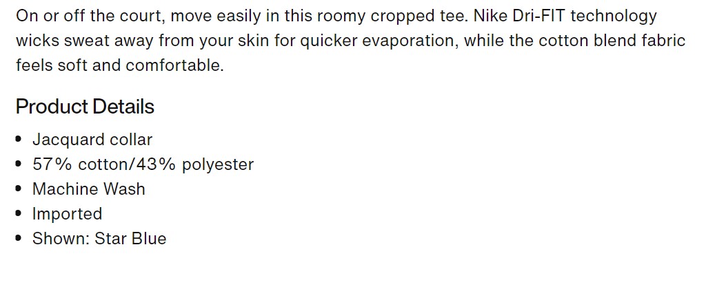The width and height of the screenshot is (726, 300).
Task: Click the phrase feels soft and comfortable
Action: [119, 65]
